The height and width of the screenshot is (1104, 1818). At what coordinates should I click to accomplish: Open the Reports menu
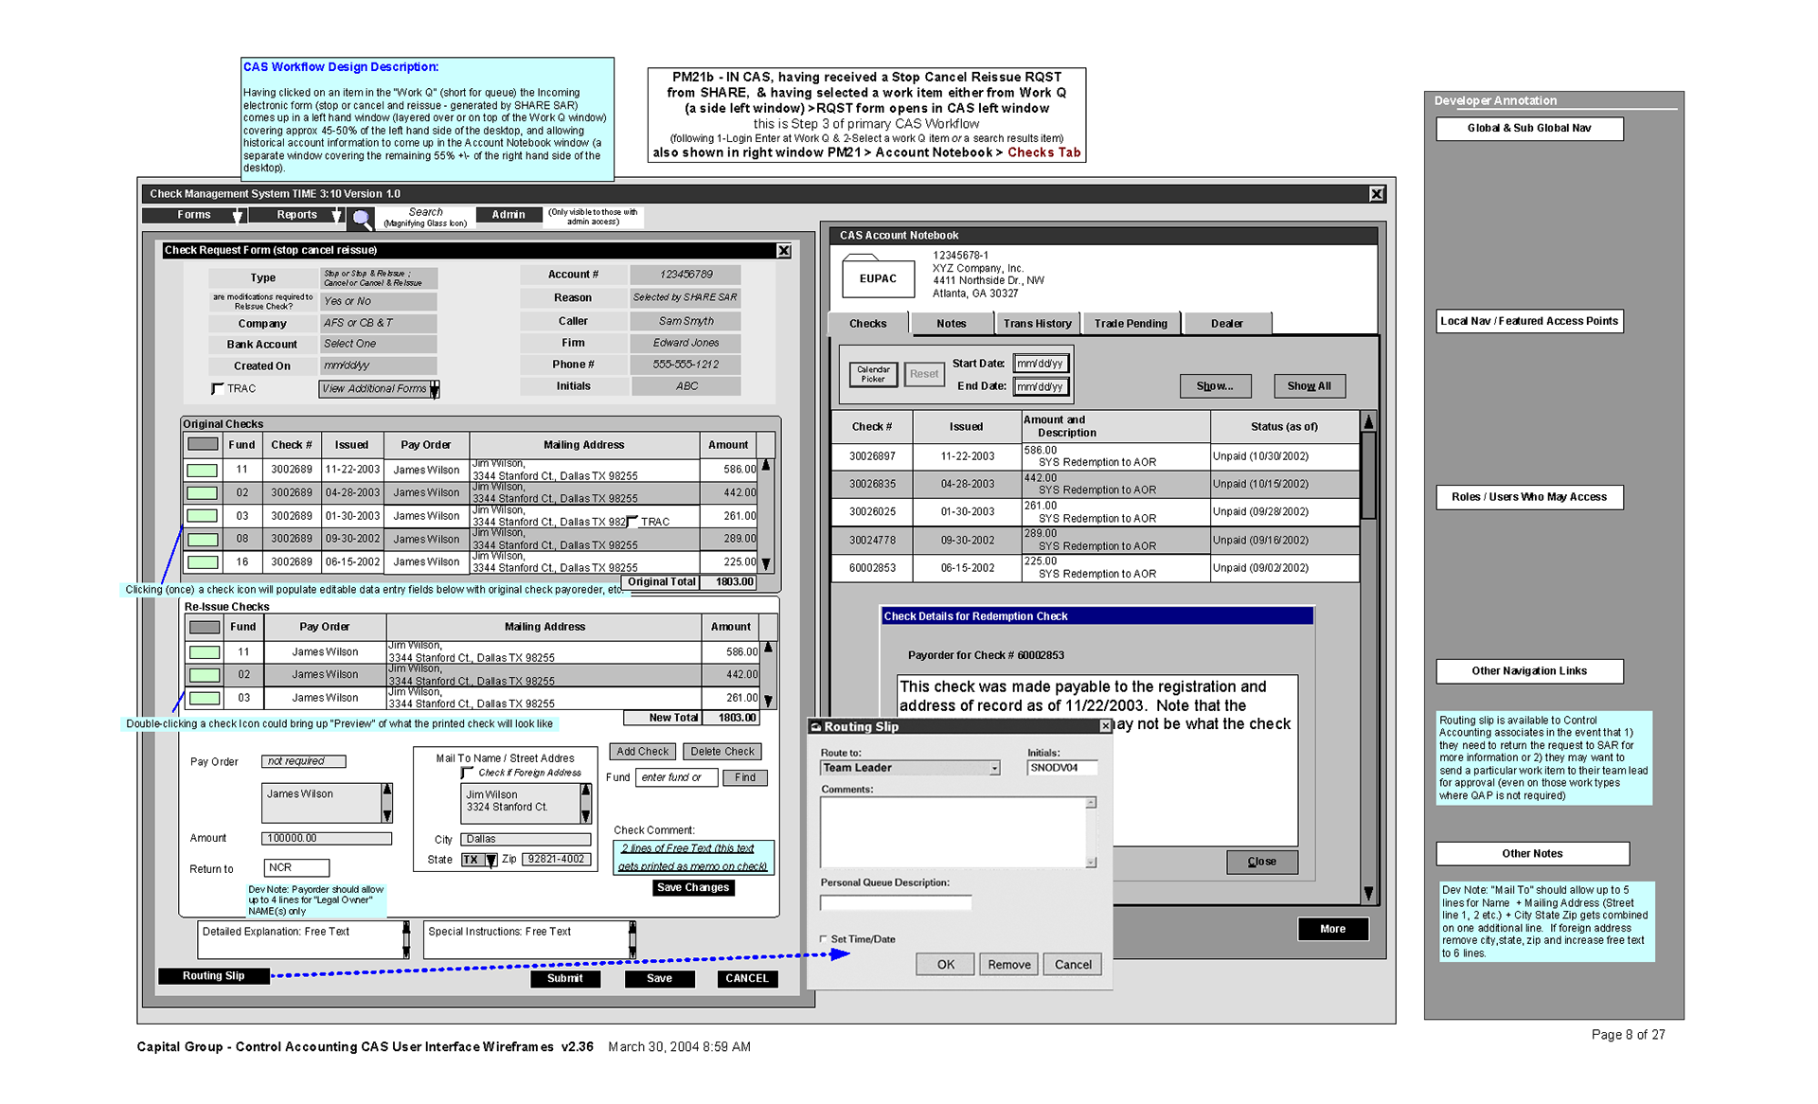tap(296, 215)
